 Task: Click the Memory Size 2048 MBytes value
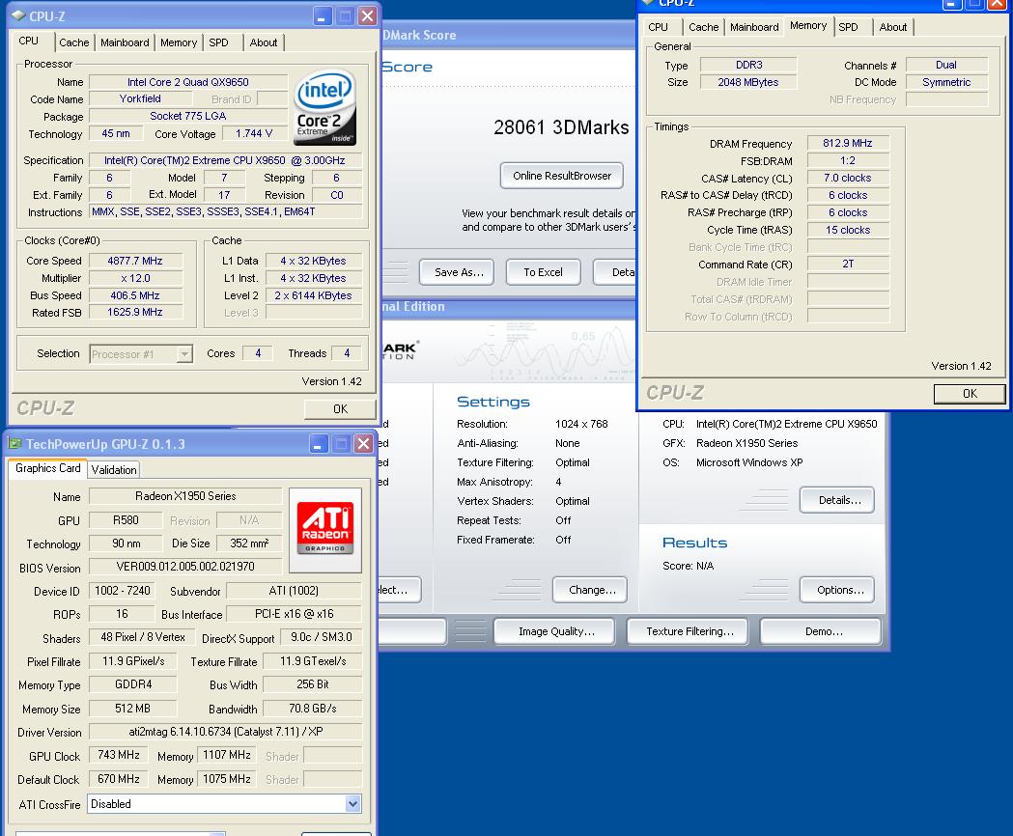point(748,82)
